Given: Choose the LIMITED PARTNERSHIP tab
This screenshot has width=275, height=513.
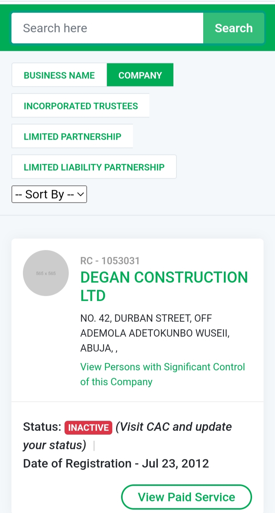Looking at the screenshot, I should (x=73, y=136).
